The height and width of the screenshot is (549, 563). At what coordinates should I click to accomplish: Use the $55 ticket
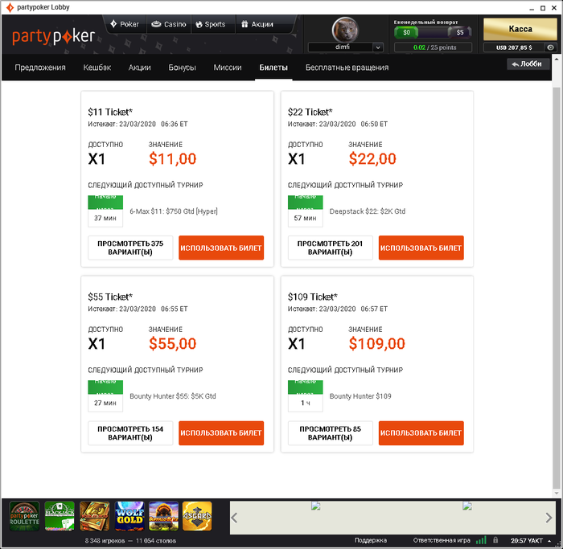[x=221, y=433]
